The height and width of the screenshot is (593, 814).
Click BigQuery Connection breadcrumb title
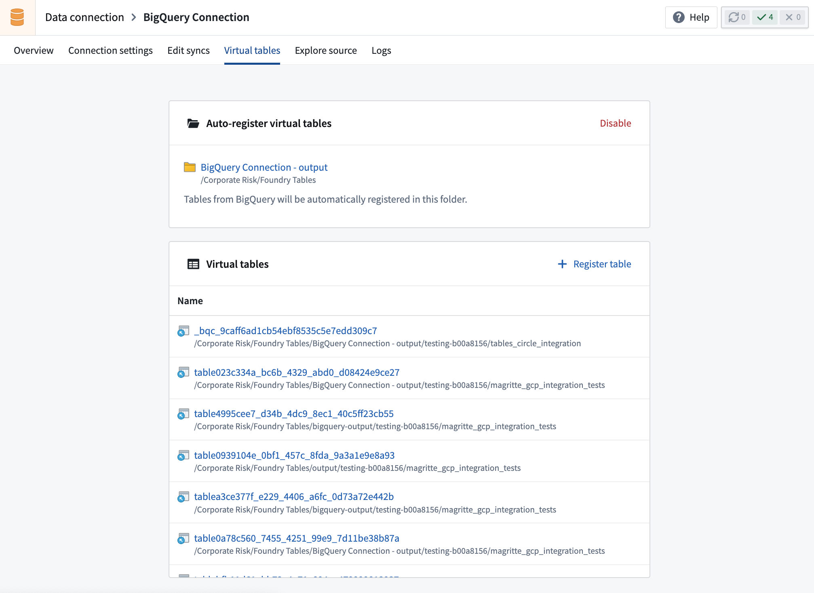coord(196,17)
